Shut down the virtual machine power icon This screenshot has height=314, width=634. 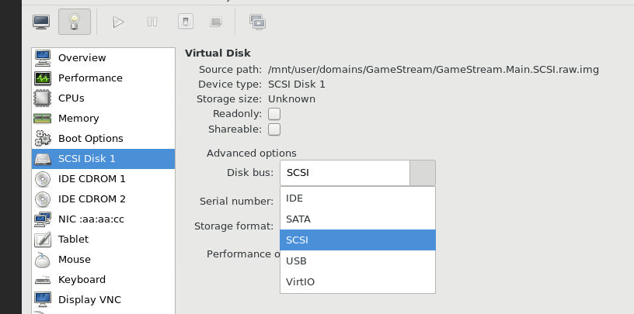[185, 22]
